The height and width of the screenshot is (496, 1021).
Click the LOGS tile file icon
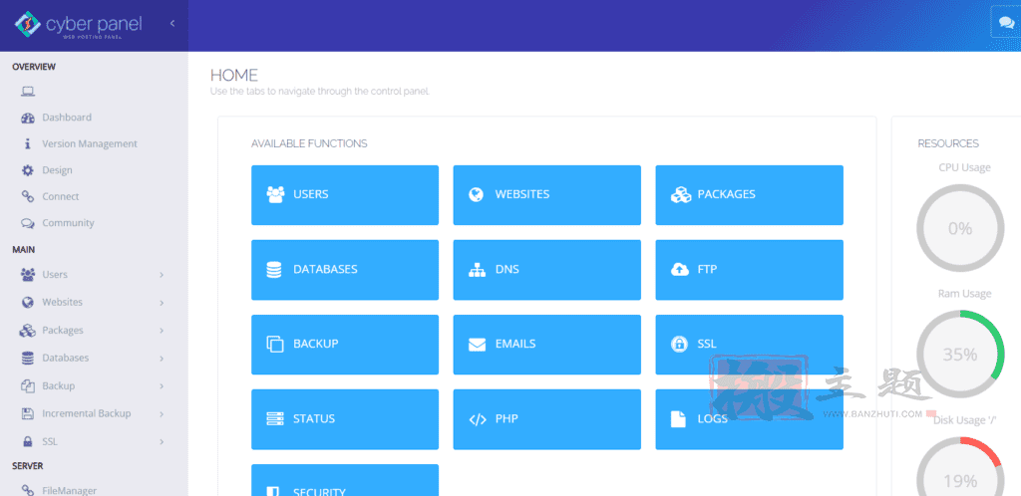pyautogui.click(x=678, y=419)
